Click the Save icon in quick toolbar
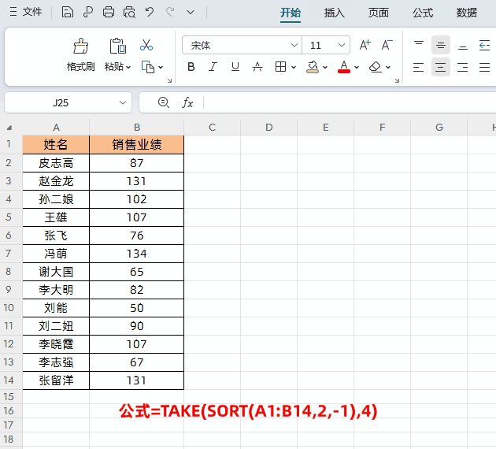The image size is (496, 449). point(68,13)
